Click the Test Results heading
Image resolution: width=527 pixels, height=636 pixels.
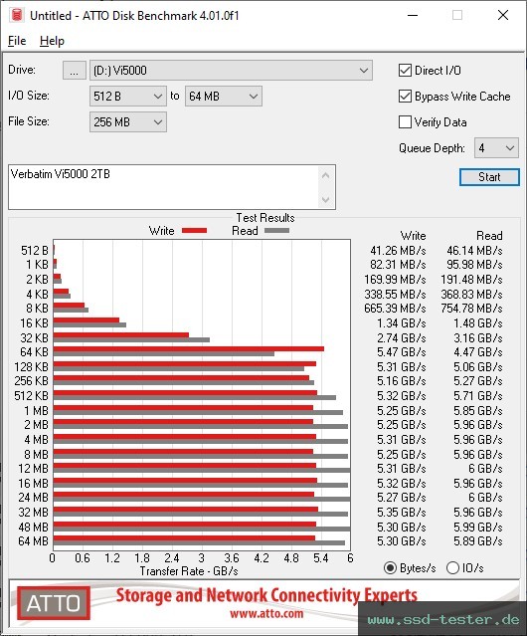[x=265, y=218]
